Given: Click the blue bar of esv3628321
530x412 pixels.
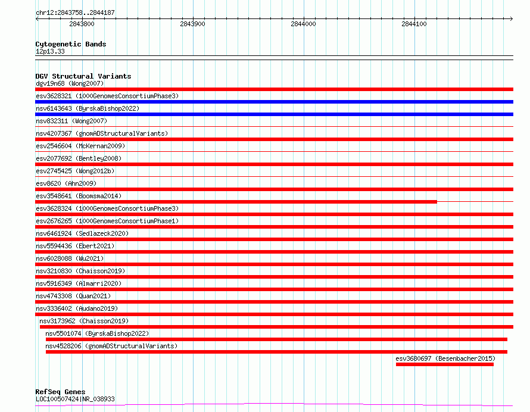Looking at the screenshot, I should coord(274,102).
